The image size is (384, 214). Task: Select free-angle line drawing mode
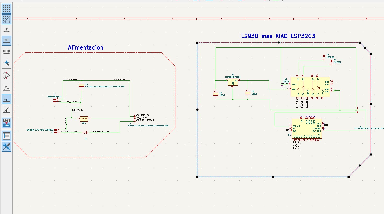(x=7, y=88)
